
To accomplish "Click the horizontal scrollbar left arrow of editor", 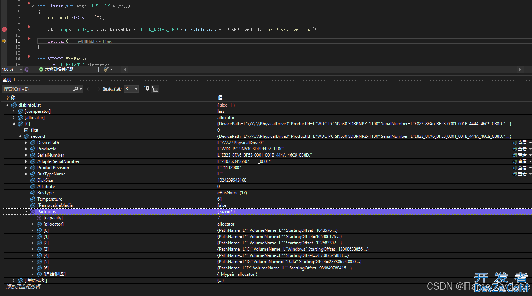I will tap(124, 69).
